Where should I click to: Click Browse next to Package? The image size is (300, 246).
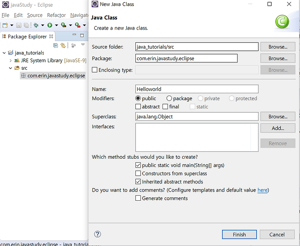(278, 59)
